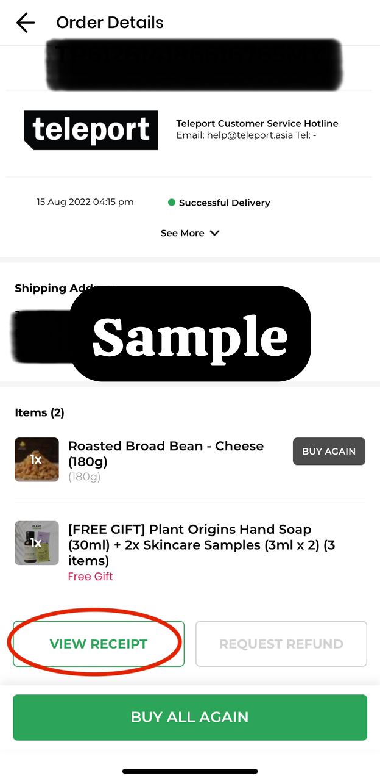Viewport: 380px width, 781px height.
Task: Open the Roasted Broad Bean product thumbnail
Action: click(x=37, y=459)
